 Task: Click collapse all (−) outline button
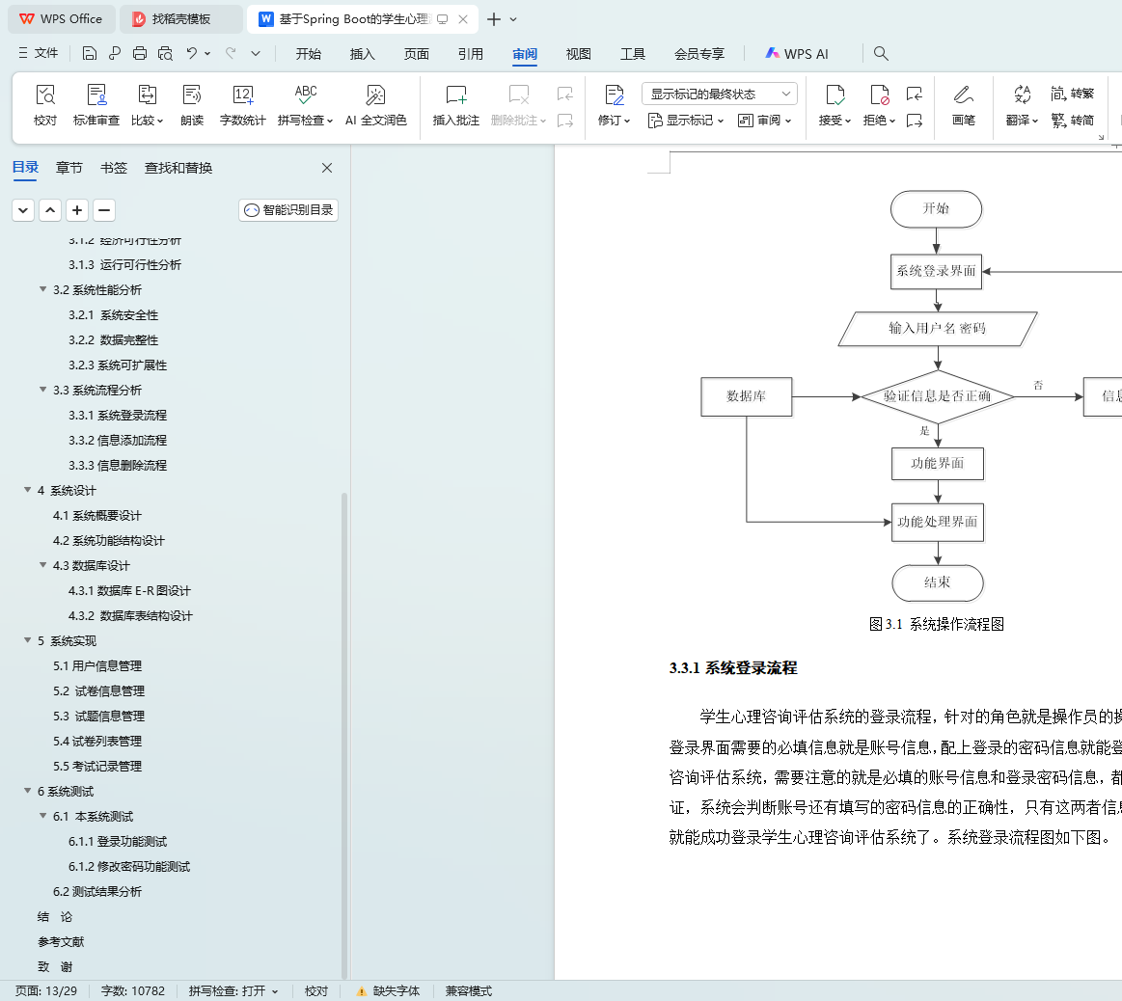click(x=104, y=210)
